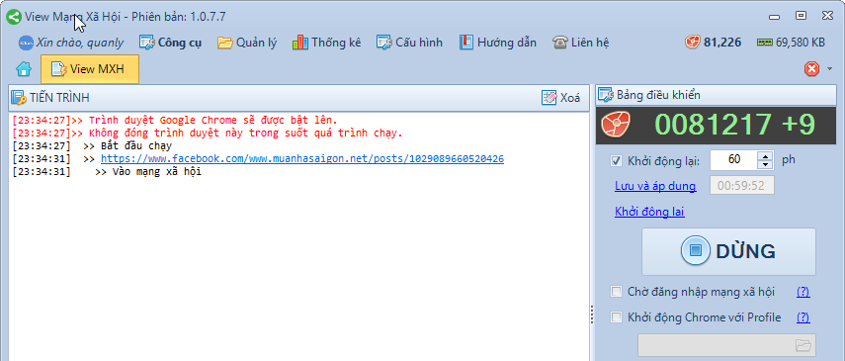
Task: Open the Liên hệ menu
Action: [x=580, y=43]
